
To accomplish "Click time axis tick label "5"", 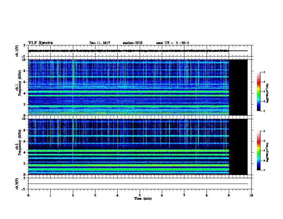I will (140, 195).
